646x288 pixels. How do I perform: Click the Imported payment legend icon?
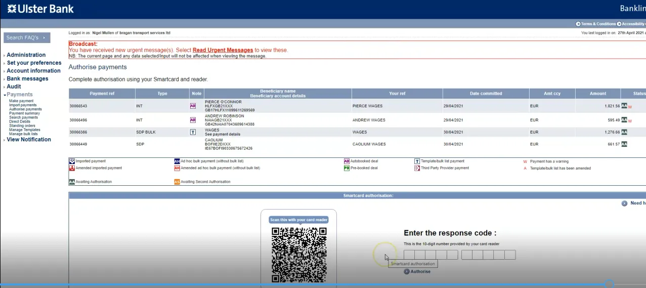point(72,161)
